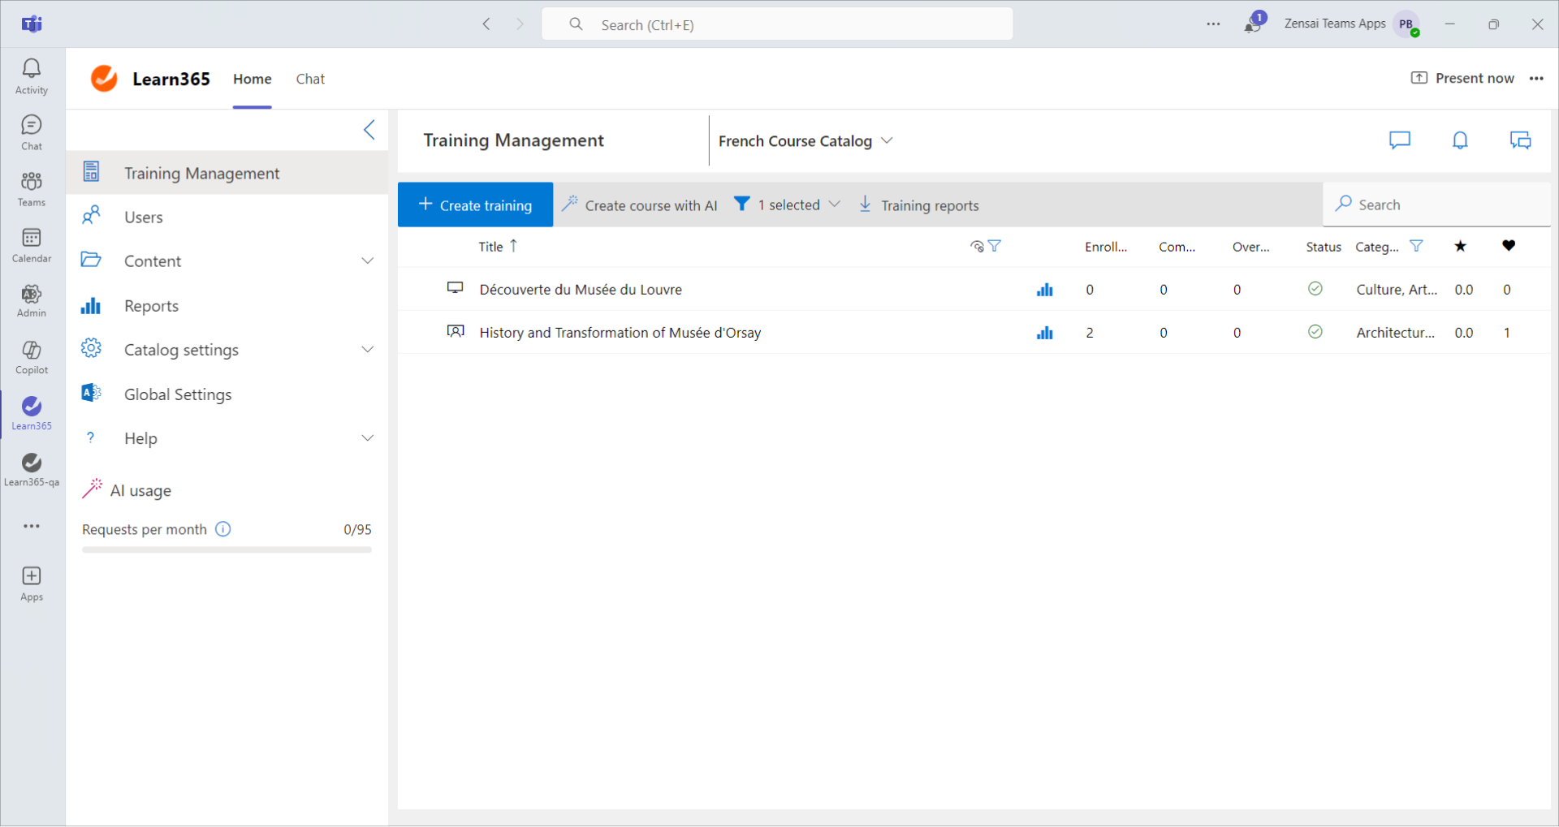The width and height of the screenshot is (1559, 827).
Task: Click the statistics icon for Louvre course
Action: pyautogui.click(x=1044, y=290)
